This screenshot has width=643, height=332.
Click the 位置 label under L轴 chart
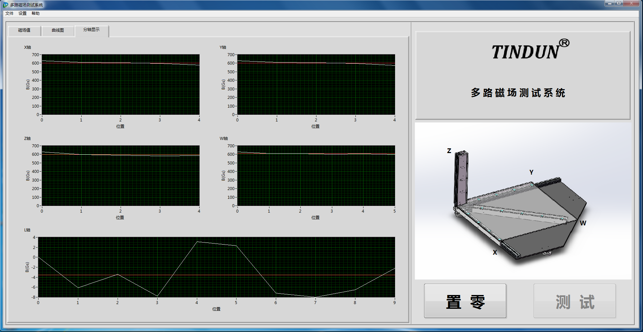[x=216, y=309]
